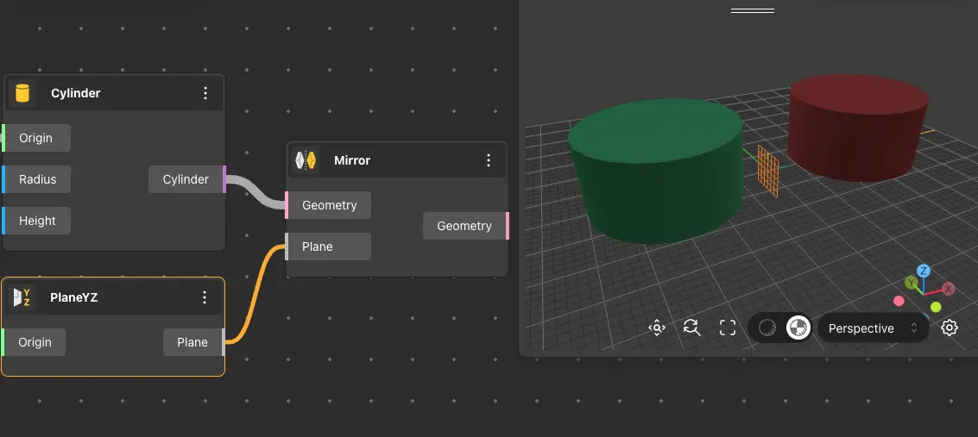Image resolution: width=978 pixels, height=437 pixels.
Task: Click the reset zoom icon in viewport
Action: click(691, 328)
